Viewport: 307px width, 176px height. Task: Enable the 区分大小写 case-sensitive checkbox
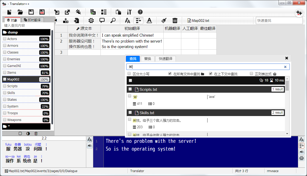point(129,74)
